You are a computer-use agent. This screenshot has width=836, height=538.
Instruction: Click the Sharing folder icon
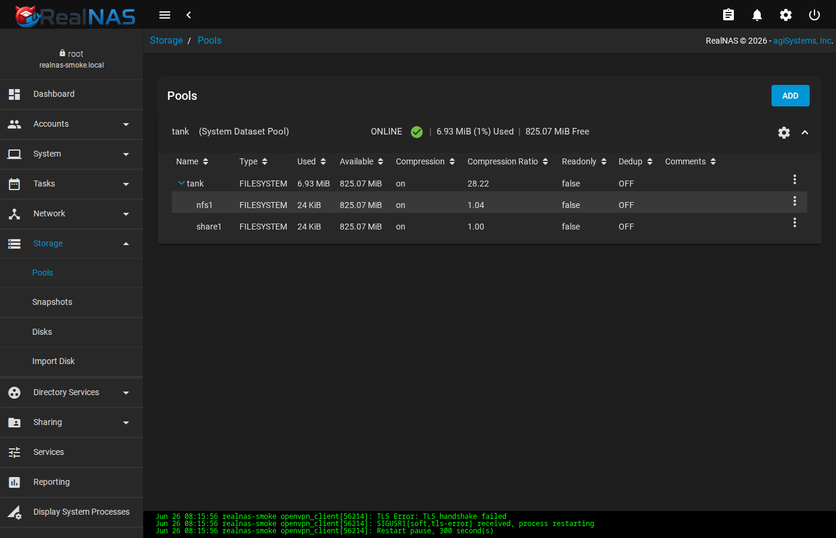pos(14,423)
